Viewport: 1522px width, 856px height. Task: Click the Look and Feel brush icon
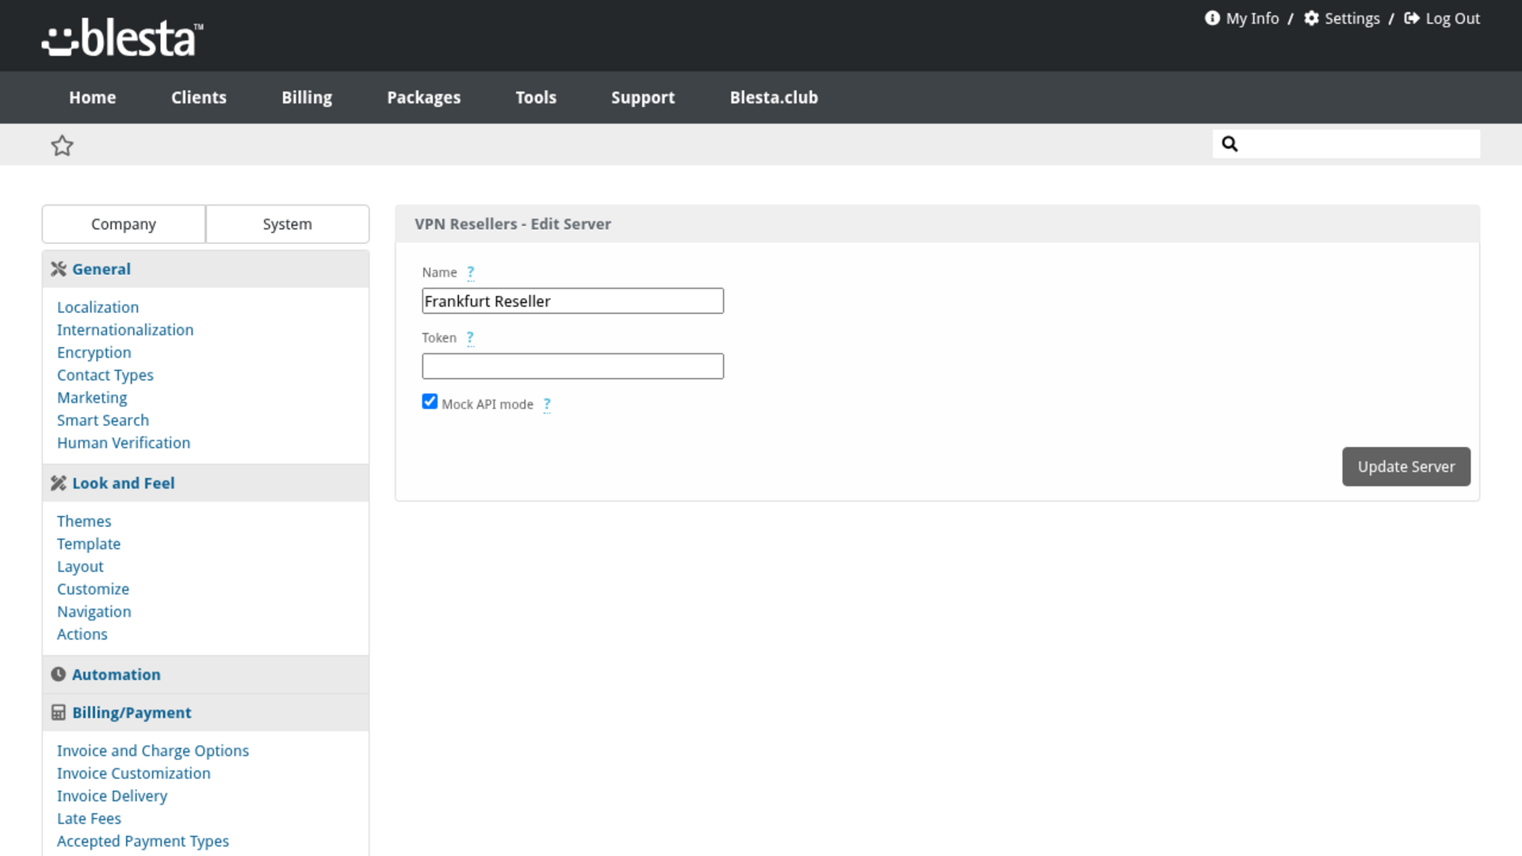click(x=58, y=483)
